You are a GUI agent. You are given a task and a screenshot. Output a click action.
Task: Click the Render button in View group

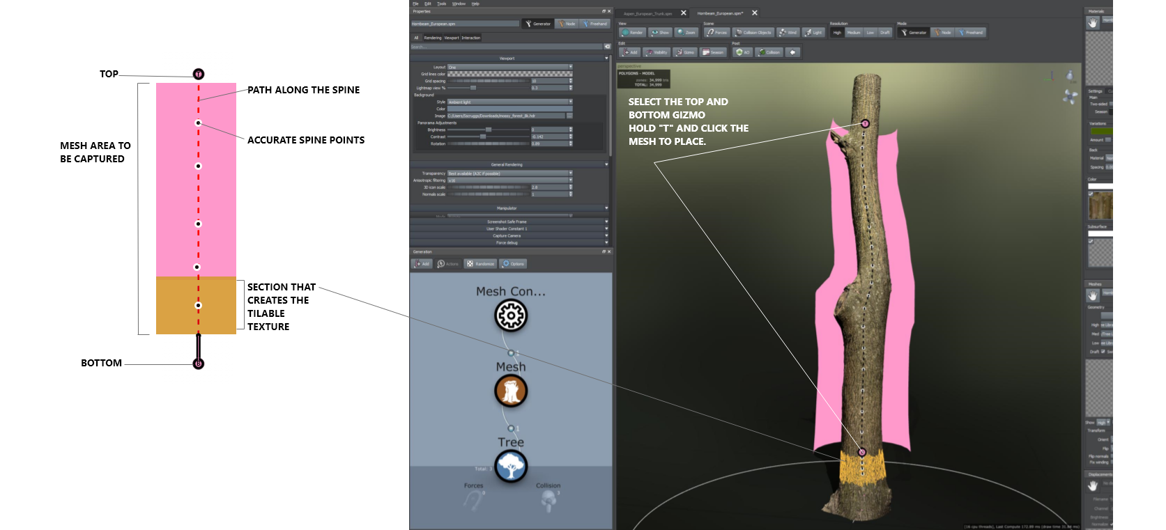(x=632, y=32)
